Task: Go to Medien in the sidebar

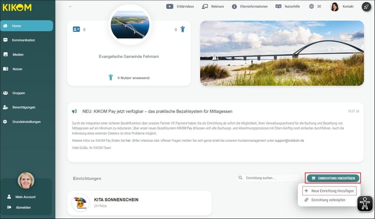Action: [18, 54]
